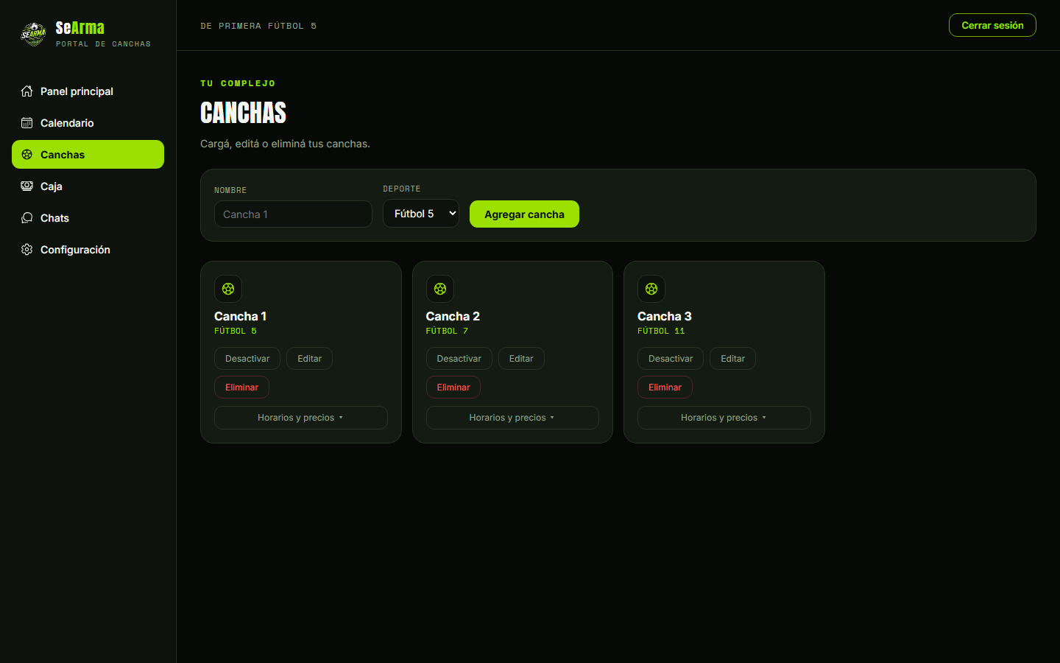Viewport: 1060px width, 663px height.
Task: Click the calendar icon in the sidebar
Action: pyautogui.click(x=27, y=123)
